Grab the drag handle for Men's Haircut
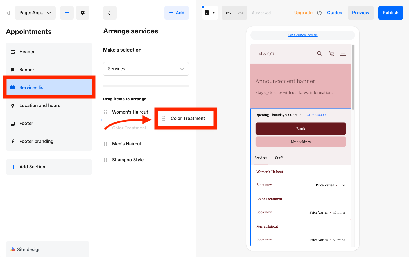The image size is (409, 257). (105, 144)
